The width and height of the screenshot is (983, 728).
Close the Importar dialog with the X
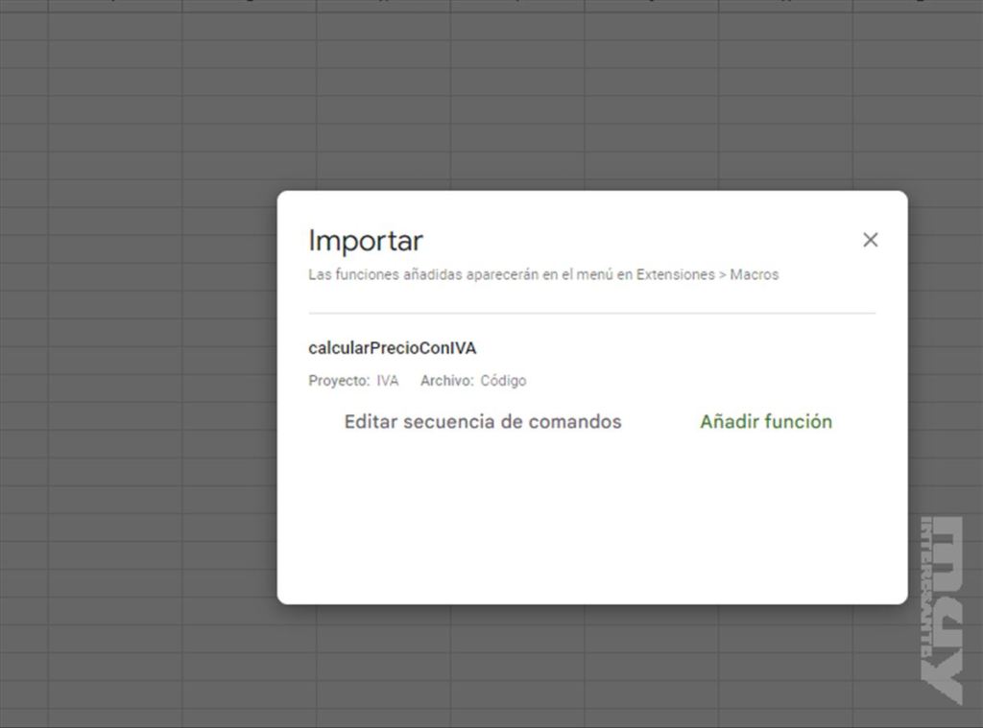click(x=870, y=240)
